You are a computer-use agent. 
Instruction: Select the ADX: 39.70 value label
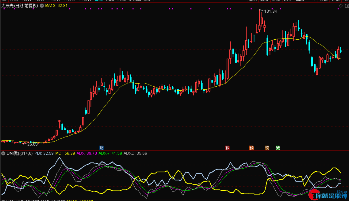pos(87,154)
